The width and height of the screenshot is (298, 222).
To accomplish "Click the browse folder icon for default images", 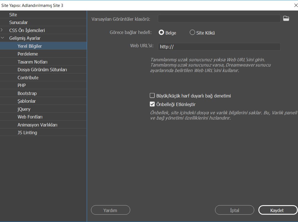I will 286,18.
